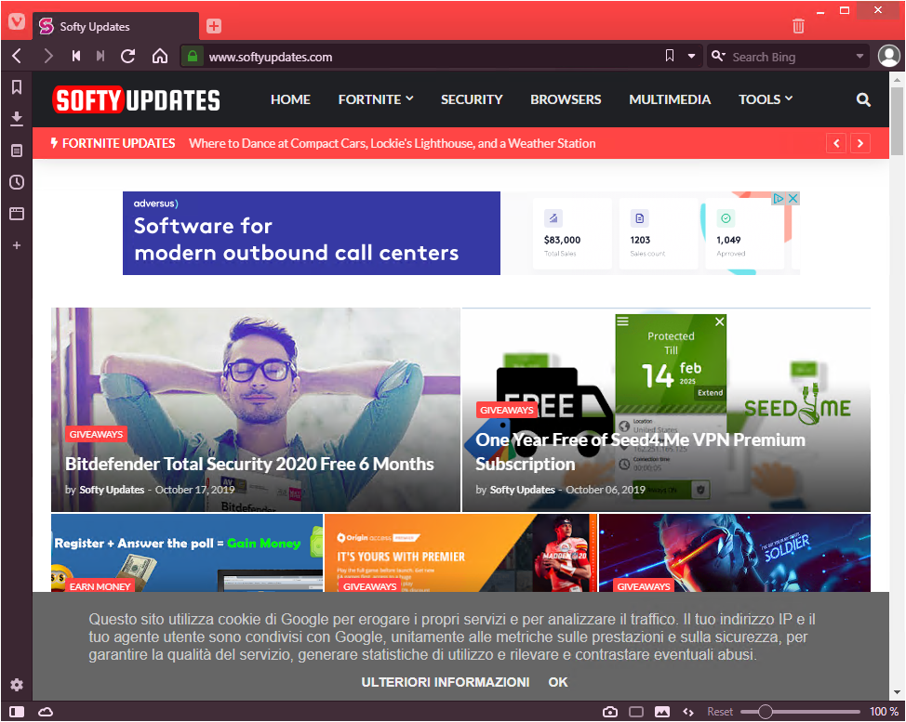Open the BROWSERS section
906x722 pixels.
(566, 99)
